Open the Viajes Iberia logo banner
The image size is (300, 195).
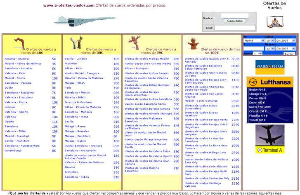[269, 67]
